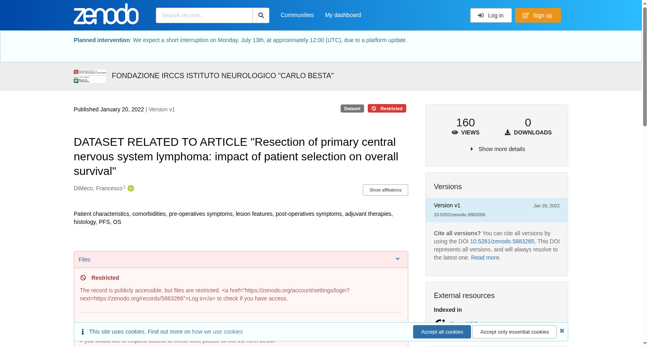The width and height of the screenshot is (648, 347).
Task: Open My dashboard
Action: tap(343, 15)
